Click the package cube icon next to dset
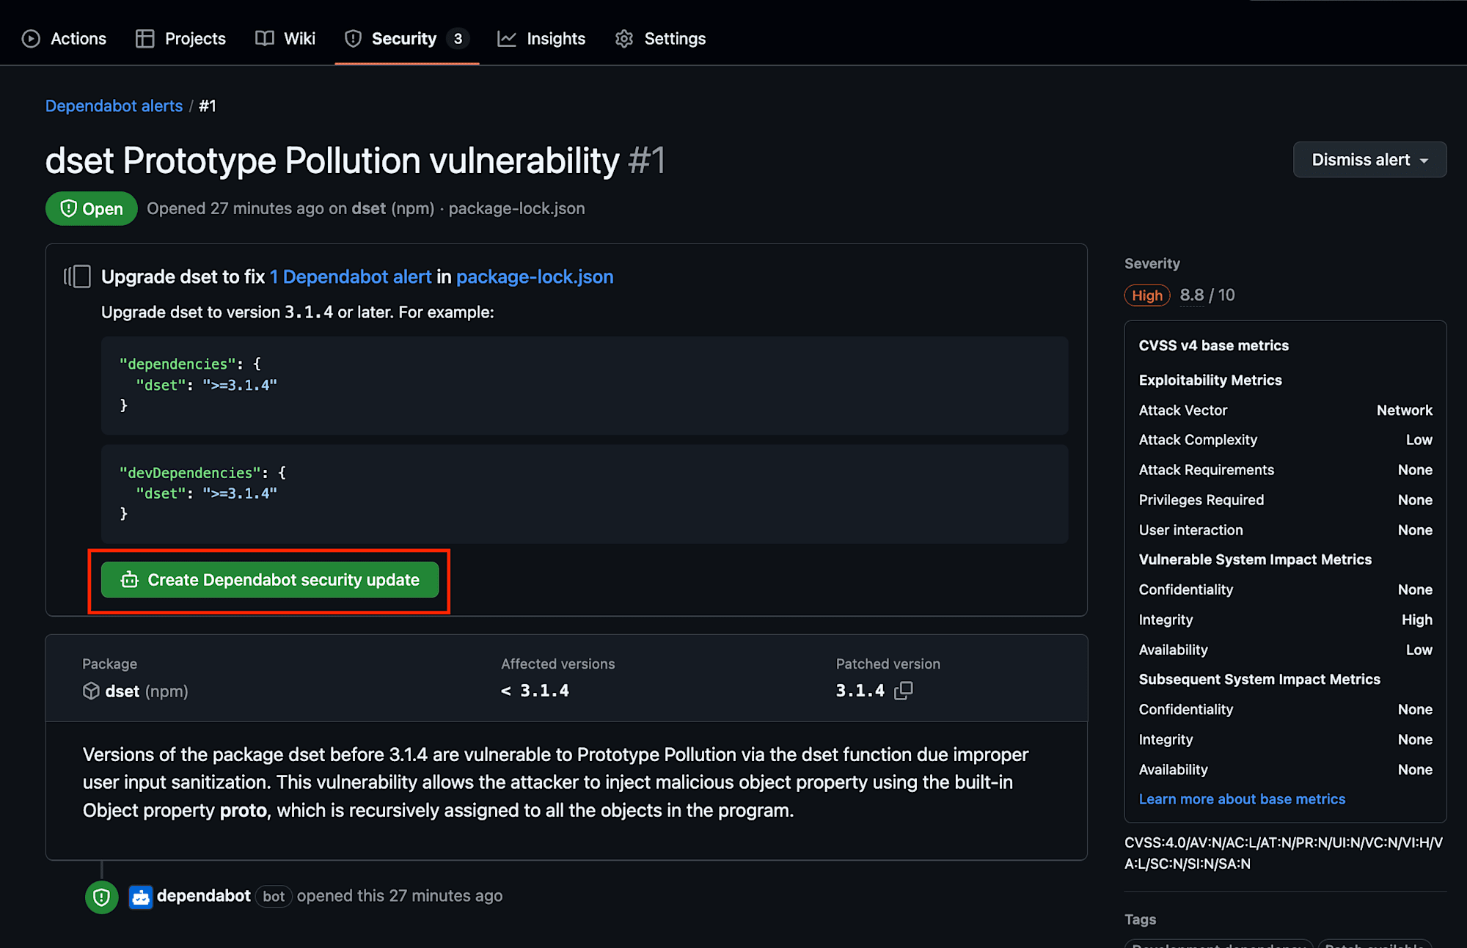This screenshot has height=948, width=1467. pyautogui.click(x=91, y=691)
